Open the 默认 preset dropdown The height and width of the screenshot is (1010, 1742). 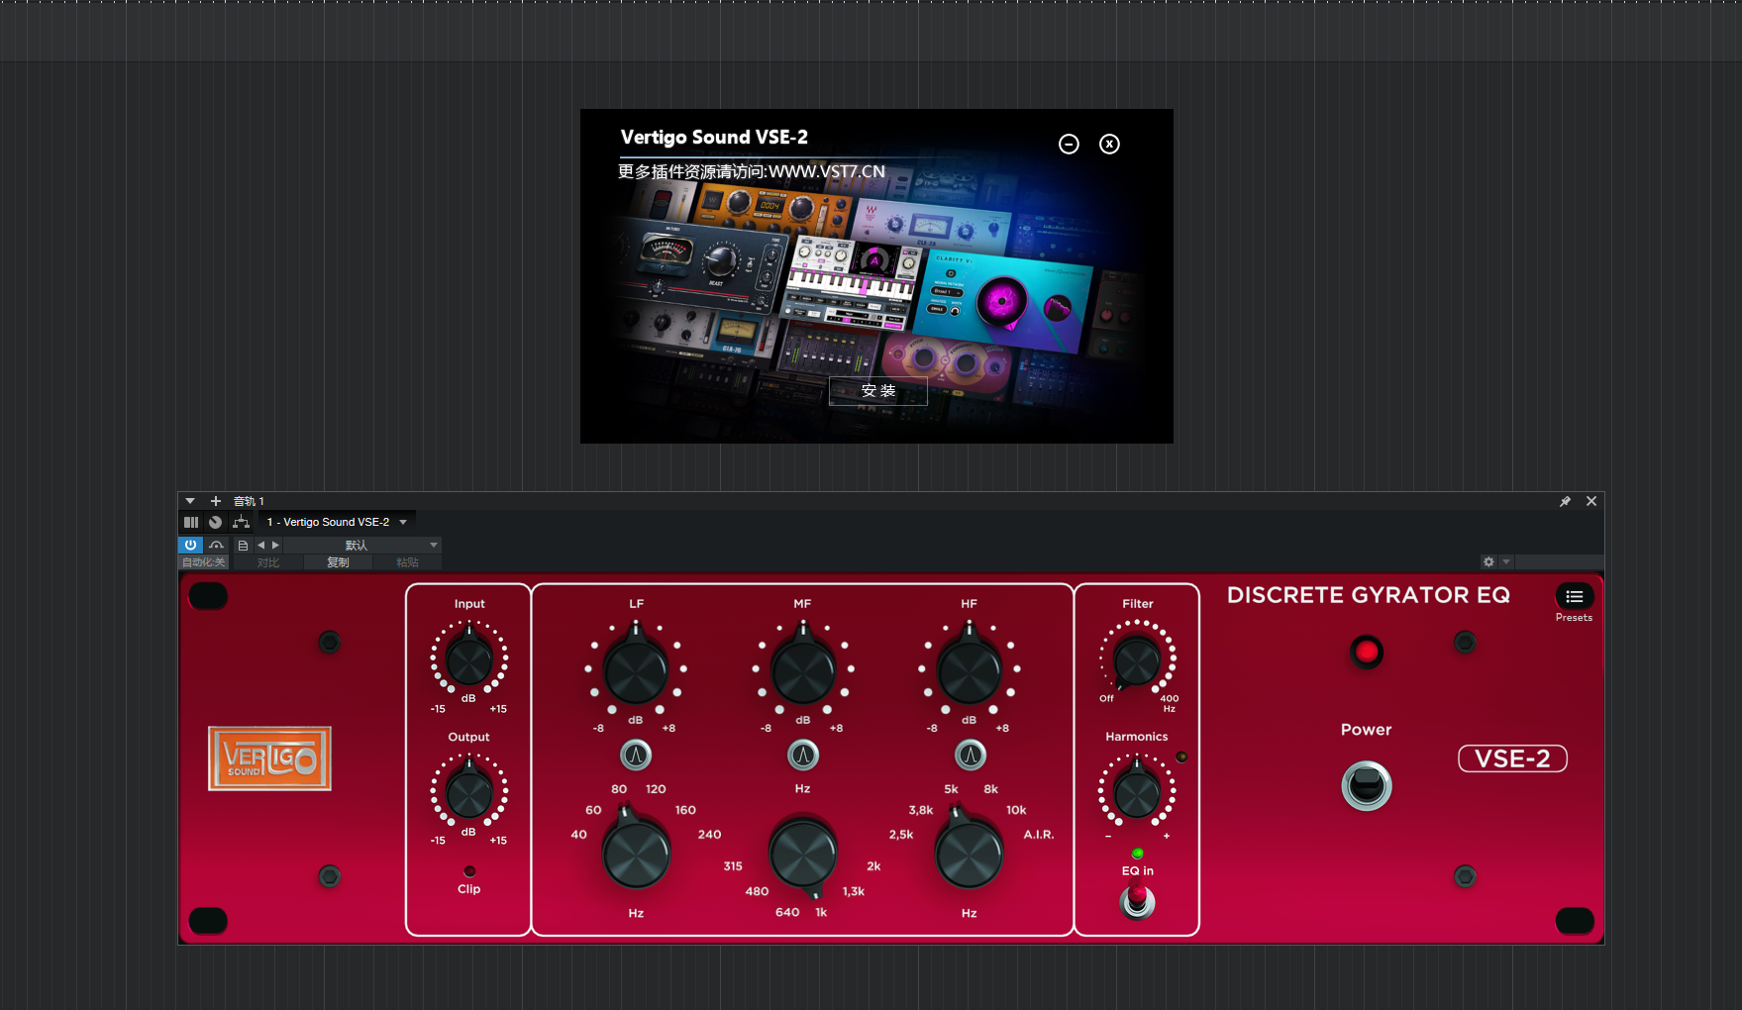tap(433, 546)
